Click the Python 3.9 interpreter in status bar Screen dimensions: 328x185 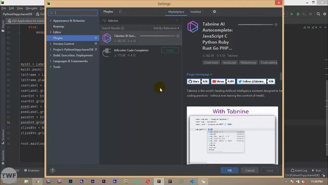click(x=302, y=175)
